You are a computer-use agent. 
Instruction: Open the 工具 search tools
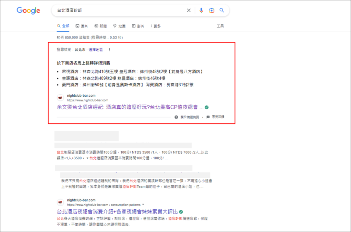[x=220, y=26]
